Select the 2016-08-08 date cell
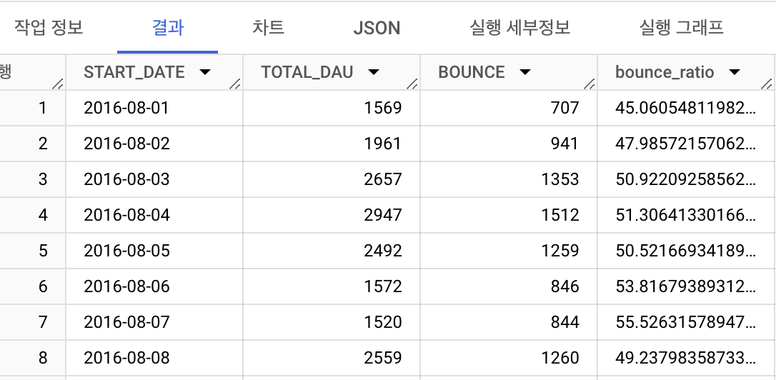 click(126, 358)
